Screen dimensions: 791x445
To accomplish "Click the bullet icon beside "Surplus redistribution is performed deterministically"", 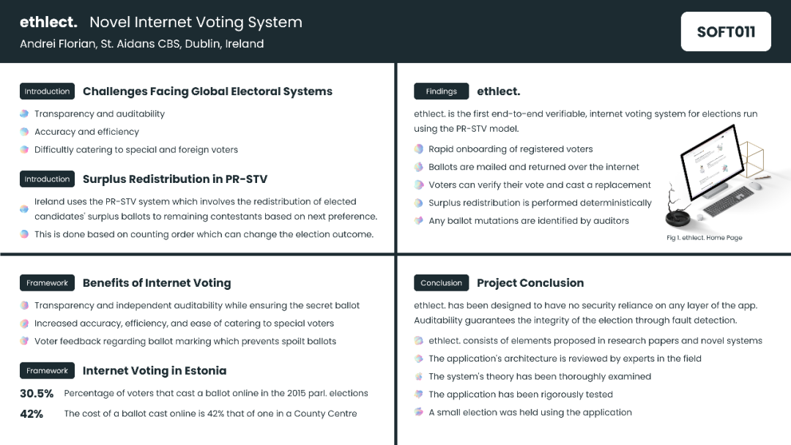I will tap(418, 203).
